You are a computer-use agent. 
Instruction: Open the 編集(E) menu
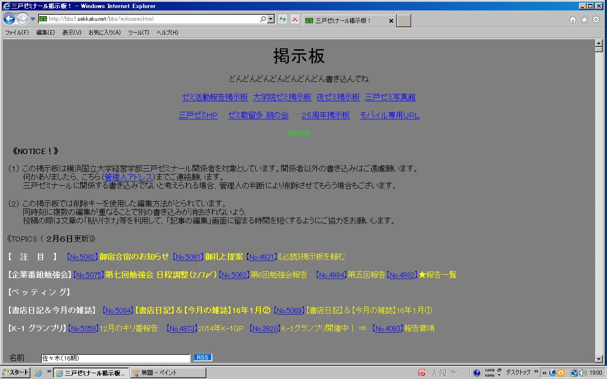pyautogui.click(x=46, y=32)
